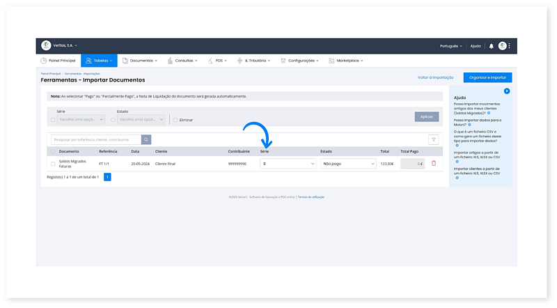Select the Saldos Migrados Faturas row checkbox
This screenshot has height=308, width=557.
point(53,164)
